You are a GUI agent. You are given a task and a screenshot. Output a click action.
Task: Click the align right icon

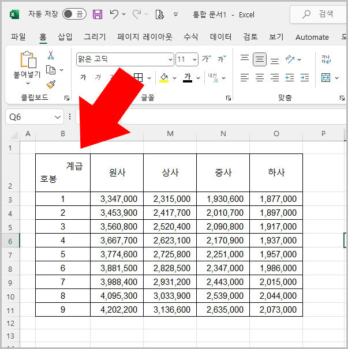[275, 78]
